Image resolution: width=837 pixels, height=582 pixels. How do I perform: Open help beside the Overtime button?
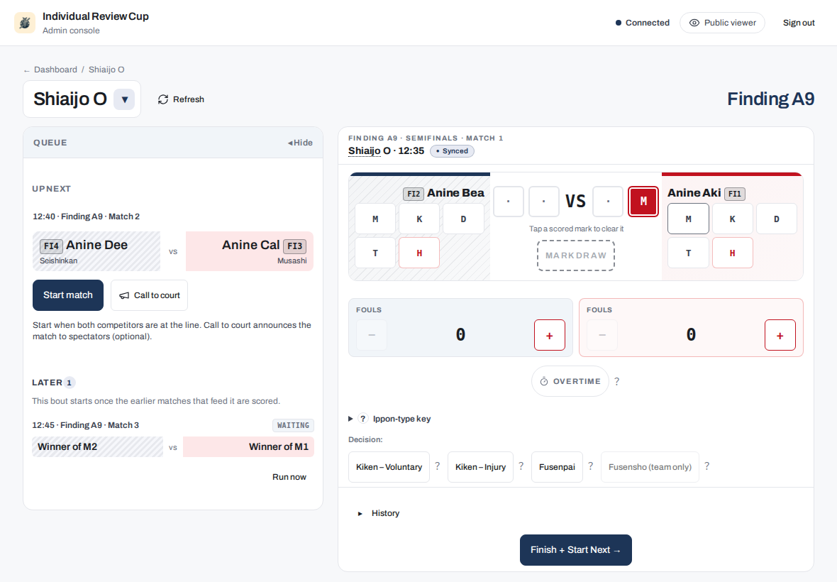click(x=617, y=381)
